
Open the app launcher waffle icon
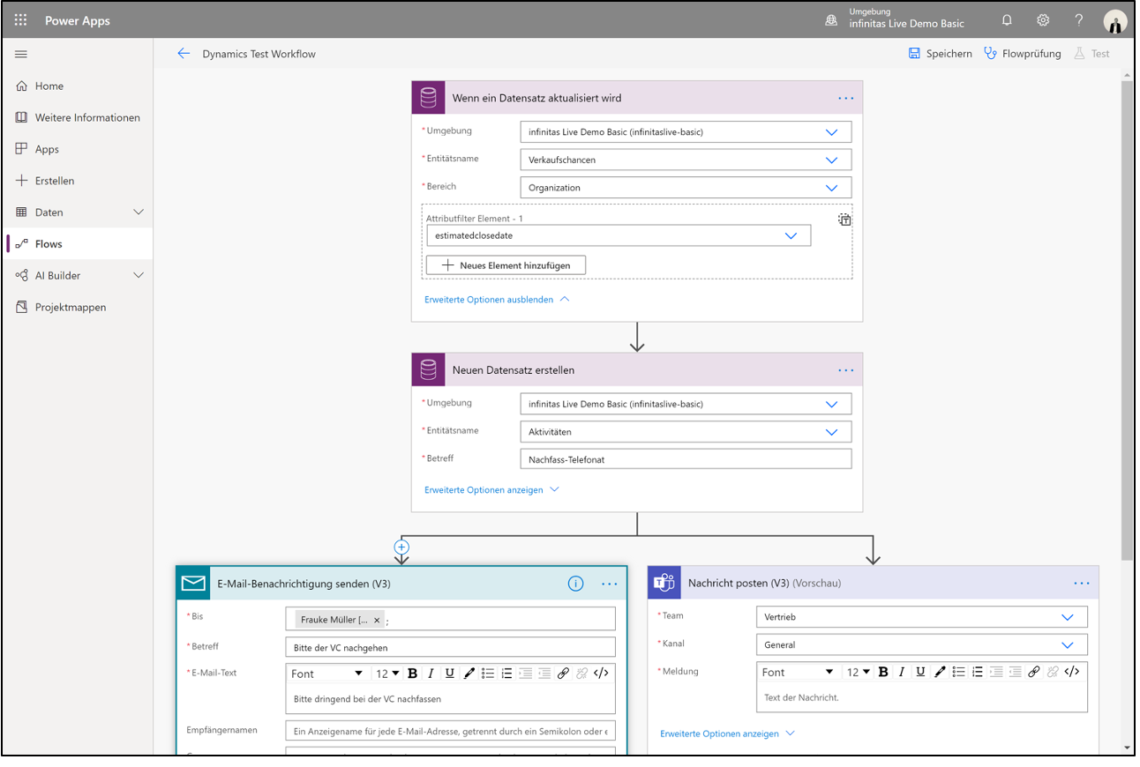(x=21, y=20)
